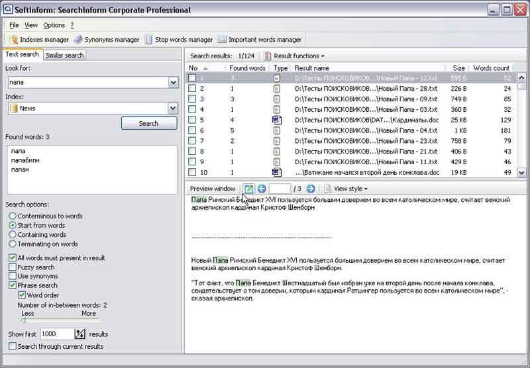This screenshot has height=368, width=530.
Task: Click the Search button
Action: 148,123
